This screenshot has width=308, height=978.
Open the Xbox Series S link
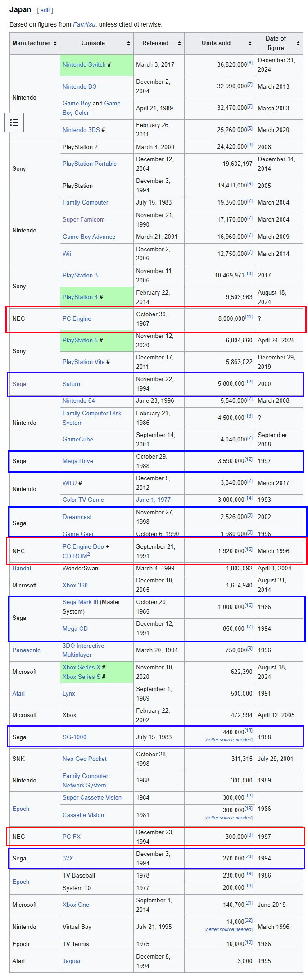[x=82, y=677]
